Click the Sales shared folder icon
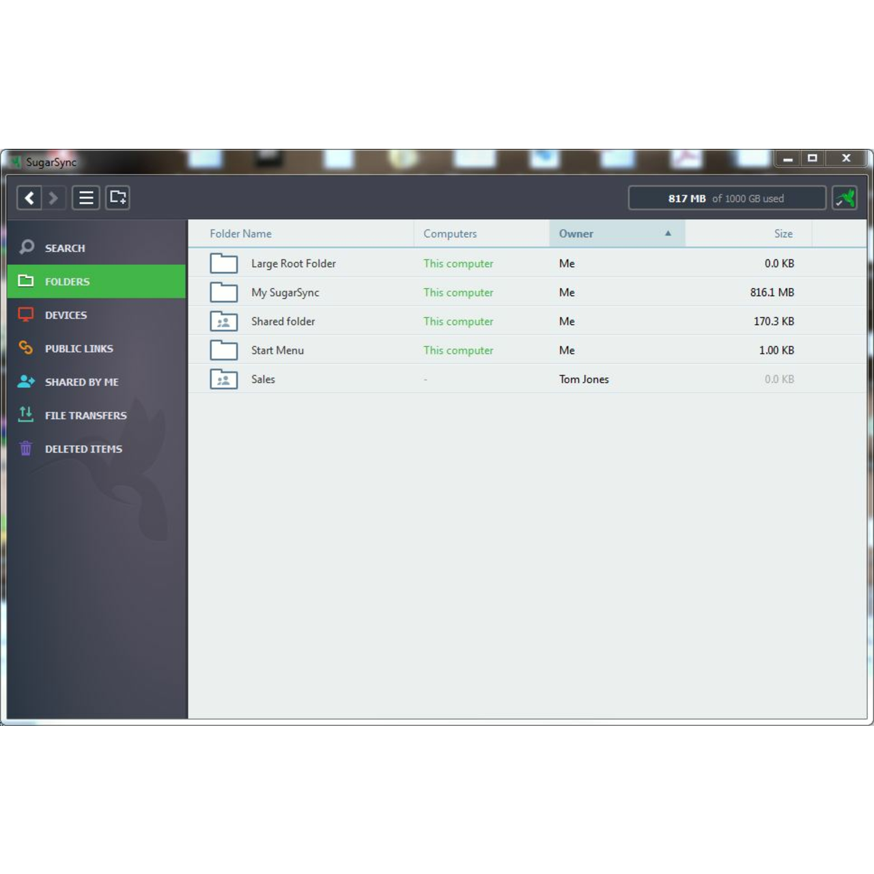Viewport: 874px width, 874px height. (224, 379)
